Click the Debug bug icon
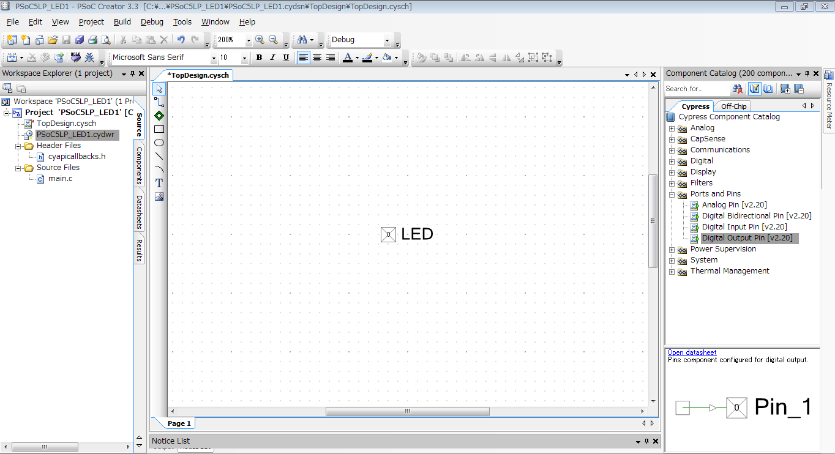The width and height of the screenshot is (835, 454). (89, 58)
